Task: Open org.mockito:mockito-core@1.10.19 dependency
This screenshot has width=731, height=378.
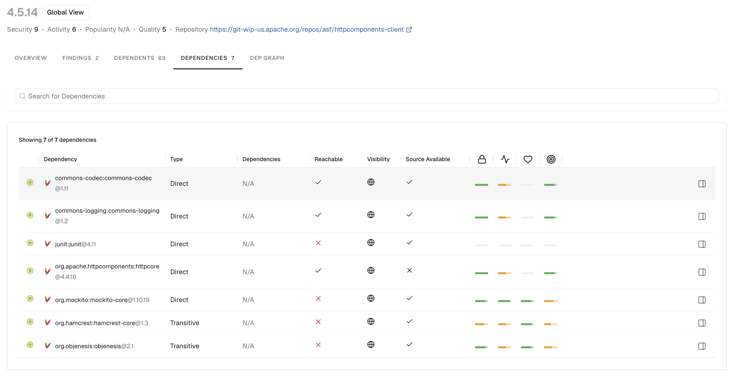Action: [102, 300]
